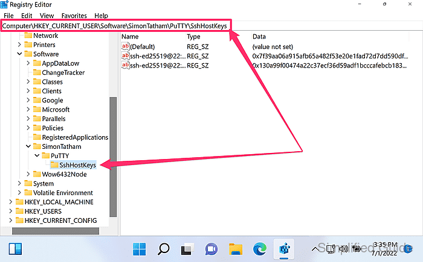Collapse the PuTTY key

37,155
